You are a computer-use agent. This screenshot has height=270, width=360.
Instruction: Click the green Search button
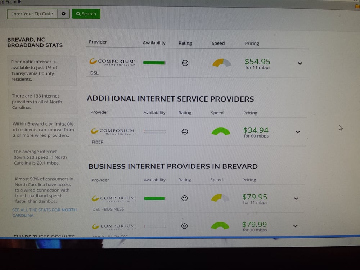(x=86, y=14)
